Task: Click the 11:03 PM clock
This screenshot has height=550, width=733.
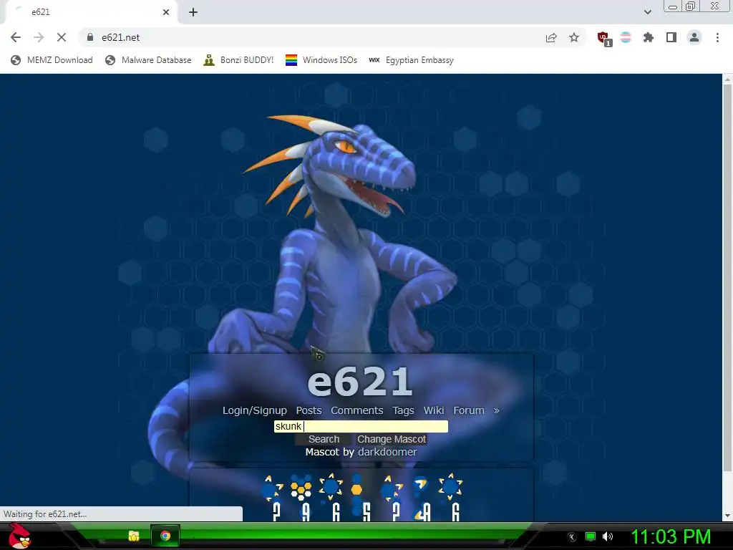Action: [x=670, y=536]
